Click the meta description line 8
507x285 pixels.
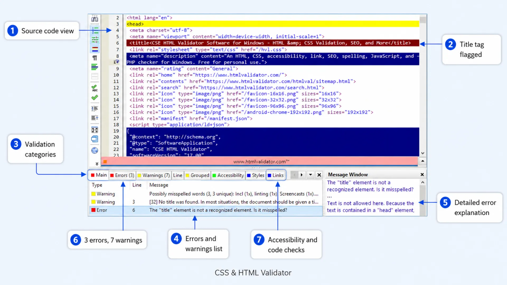coord(273,59)
